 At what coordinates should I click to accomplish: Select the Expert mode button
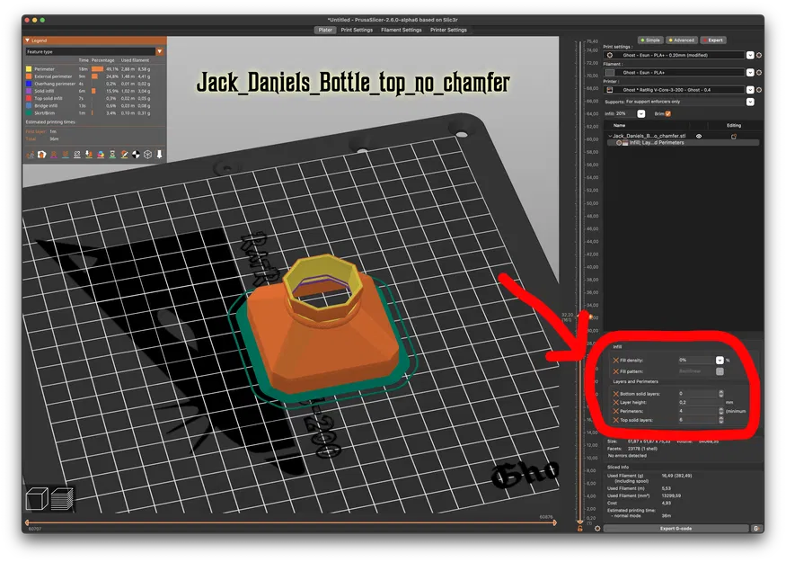(x=713, y=40)
